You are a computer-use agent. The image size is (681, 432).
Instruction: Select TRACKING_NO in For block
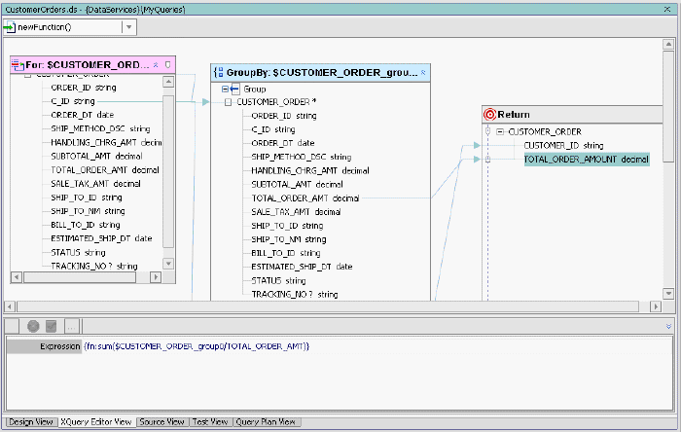pyautogui.click(x=94, y=267)
